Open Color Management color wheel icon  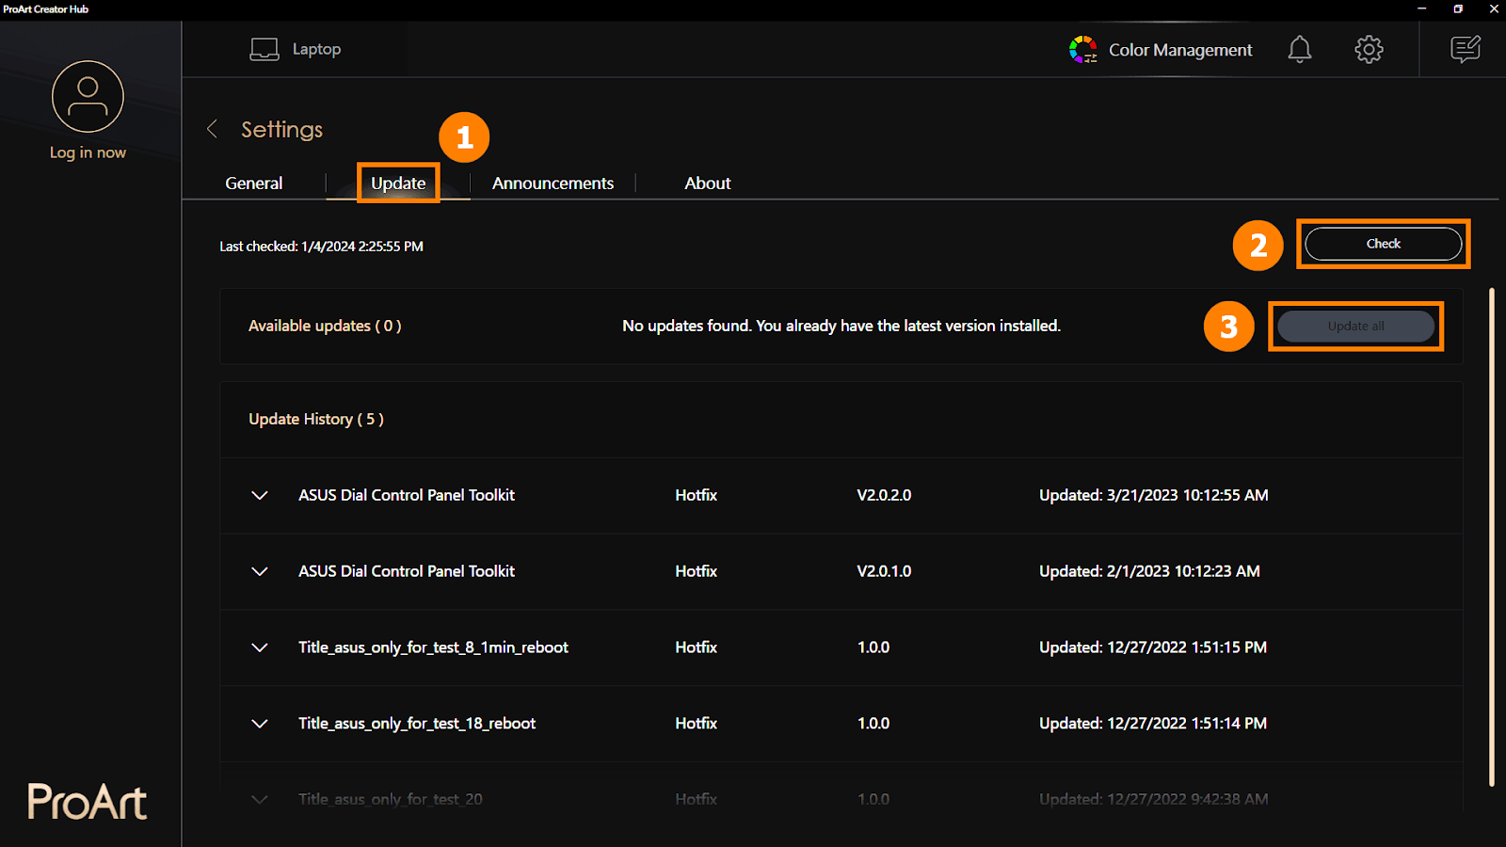tap(1083, 49)
